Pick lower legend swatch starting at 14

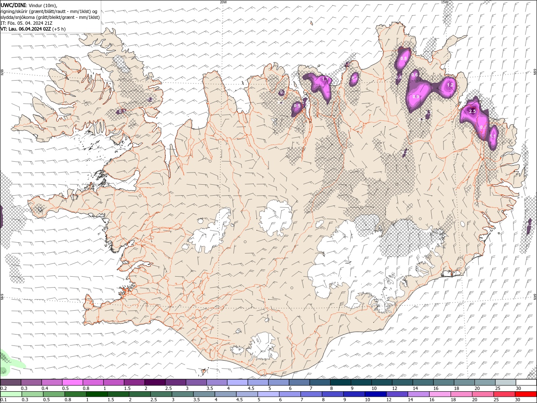[x=419, y=394]
